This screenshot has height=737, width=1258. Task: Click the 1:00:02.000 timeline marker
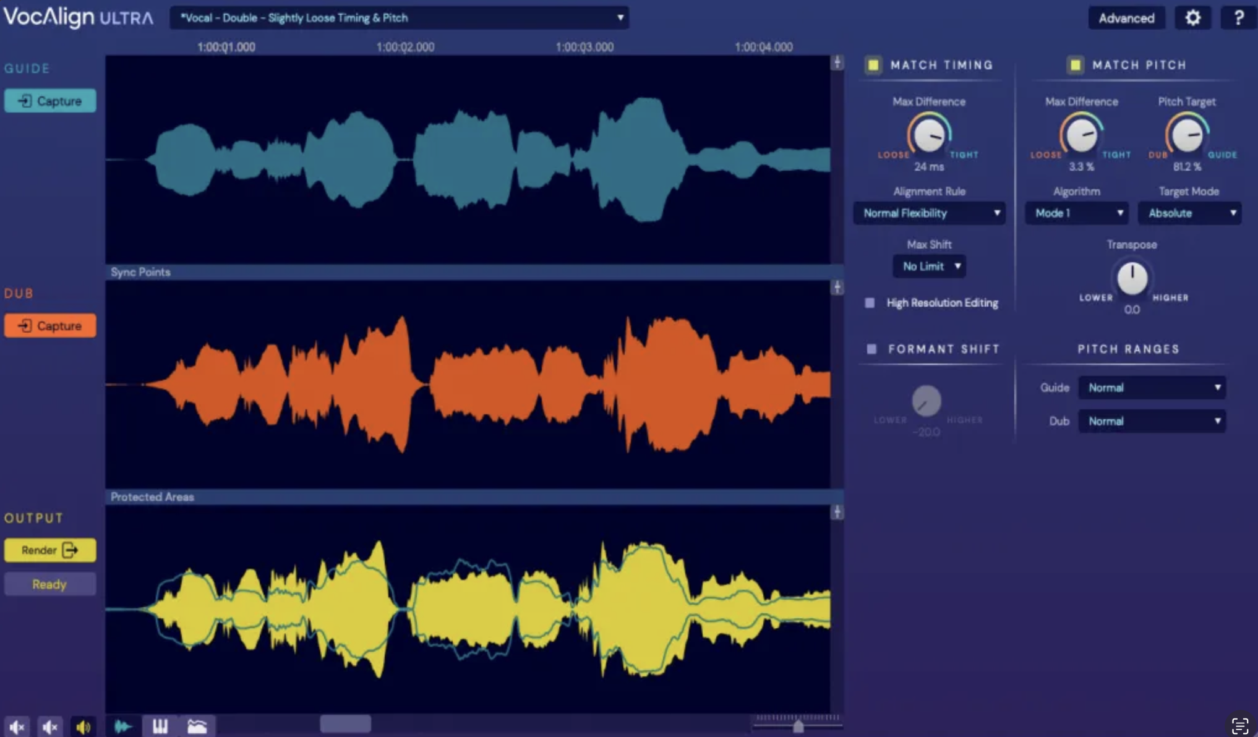[x=405, y=47]
